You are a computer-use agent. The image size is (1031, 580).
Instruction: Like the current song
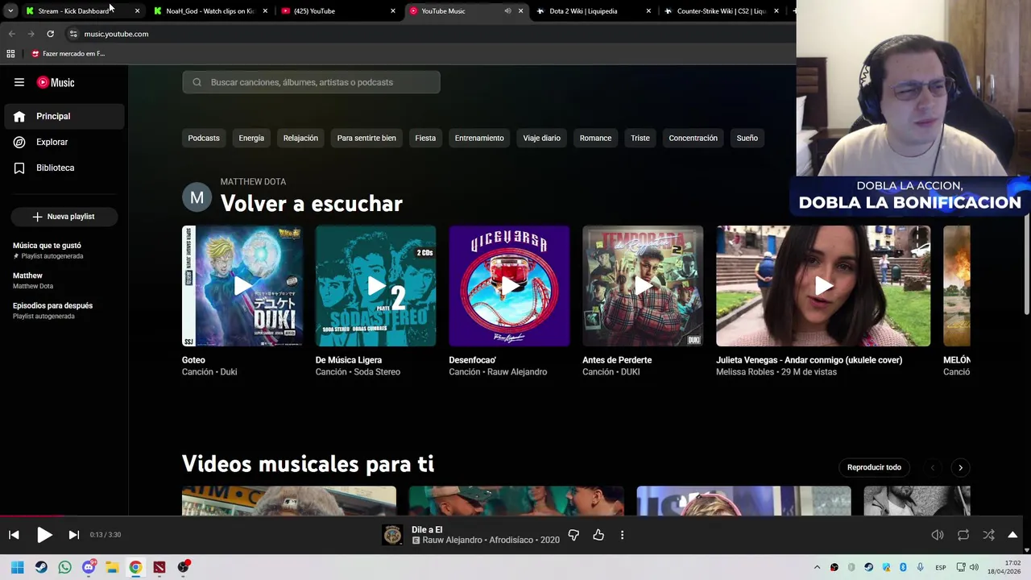click(598, 535)
